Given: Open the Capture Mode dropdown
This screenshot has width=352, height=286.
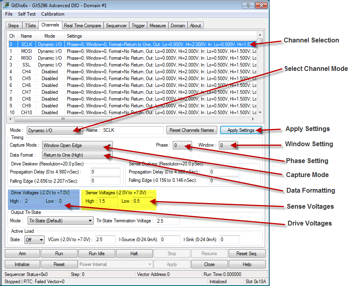Looking at the screenshot, I should pyautogui.click(x=77, y=145).
